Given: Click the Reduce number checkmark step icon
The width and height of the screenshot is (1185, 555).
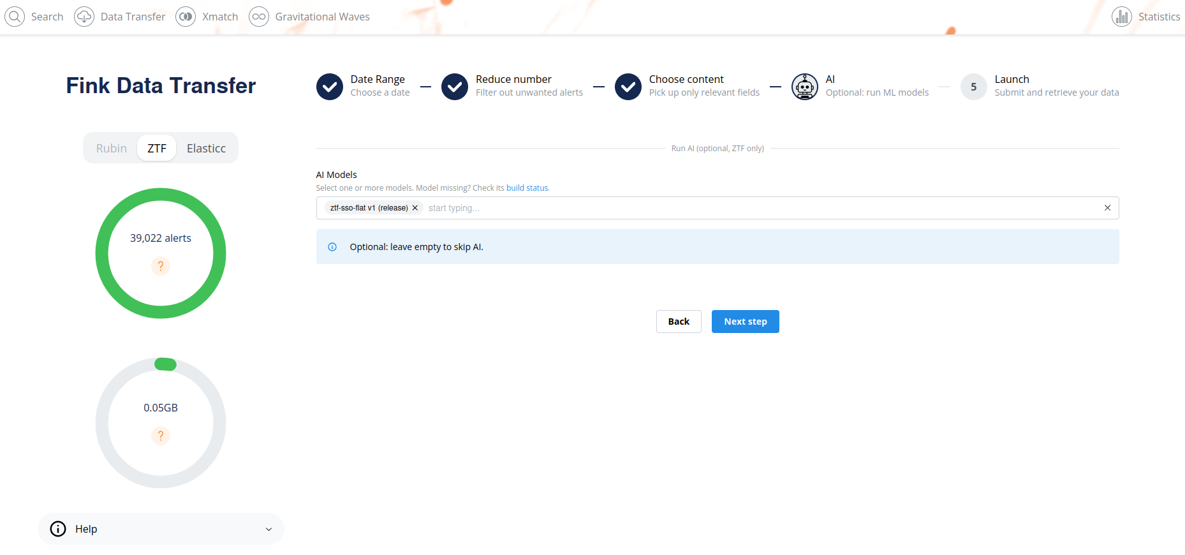Looking at the screenshot, I should click(455, 87).
